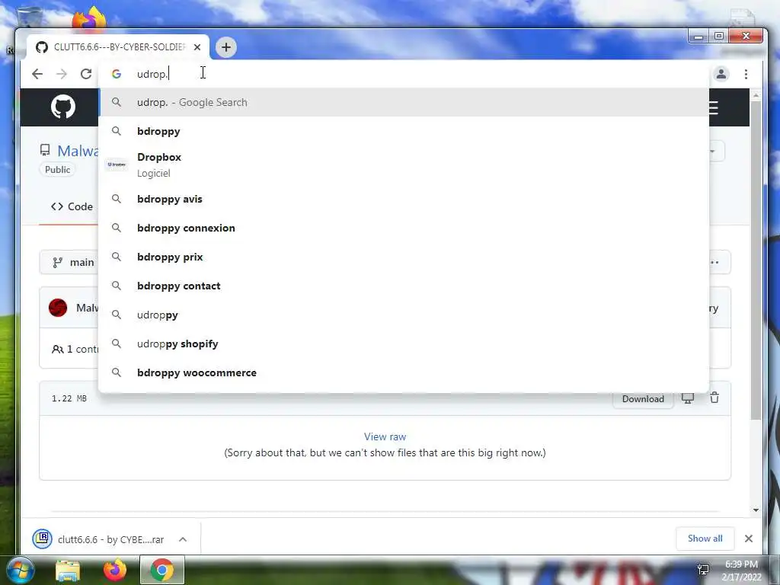780x585 pixels.
Task: Open the Code tab on GitHub
Action: coord(72,206)
